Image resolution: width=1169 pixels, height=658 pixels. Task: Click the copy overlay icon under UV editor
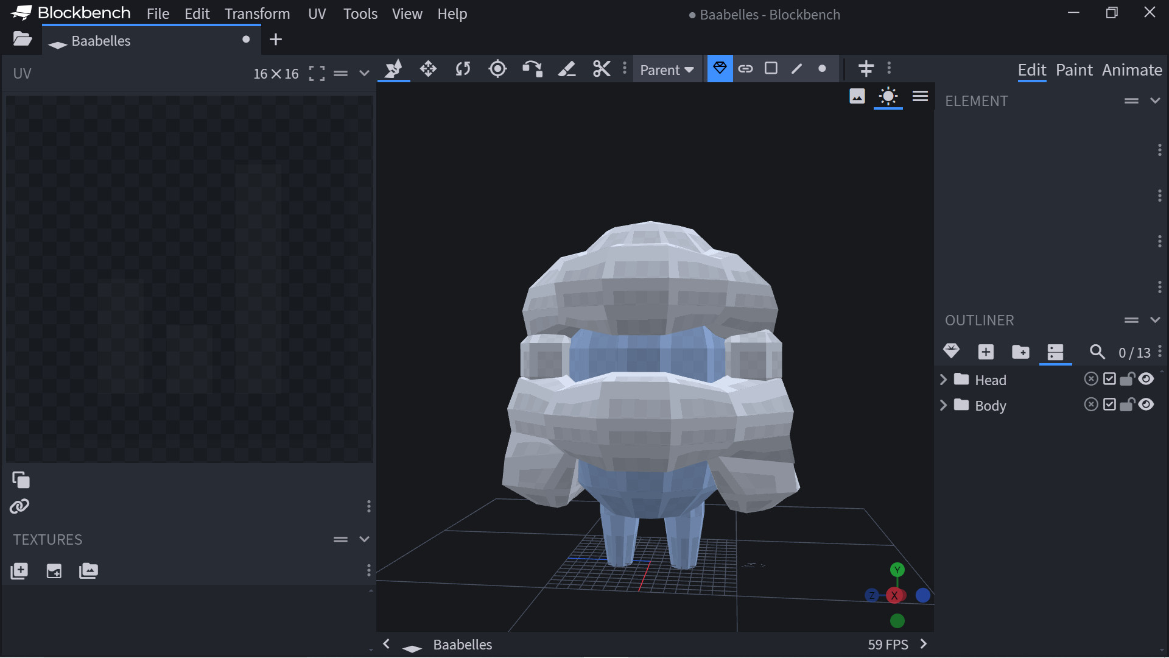[21, 480]
